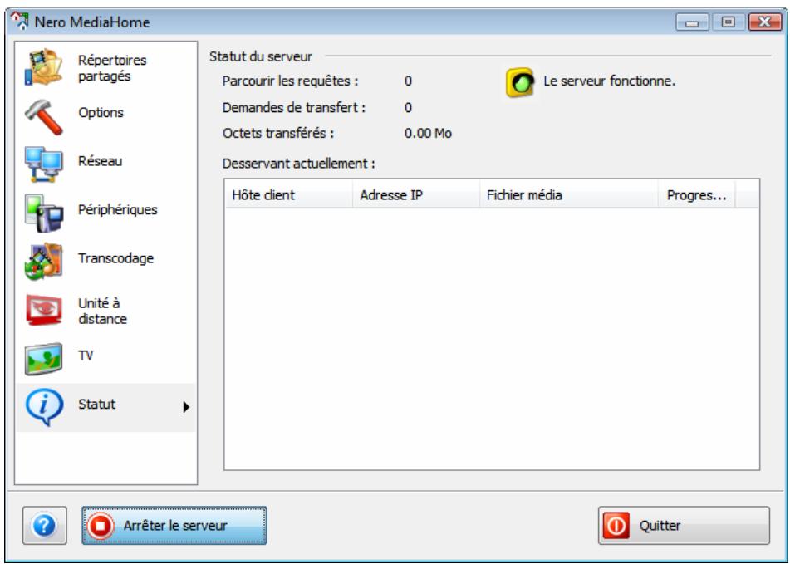Click the Progres... column header
Image resolution: width=790 pixels, height=564 pixels.
(697, 195)
